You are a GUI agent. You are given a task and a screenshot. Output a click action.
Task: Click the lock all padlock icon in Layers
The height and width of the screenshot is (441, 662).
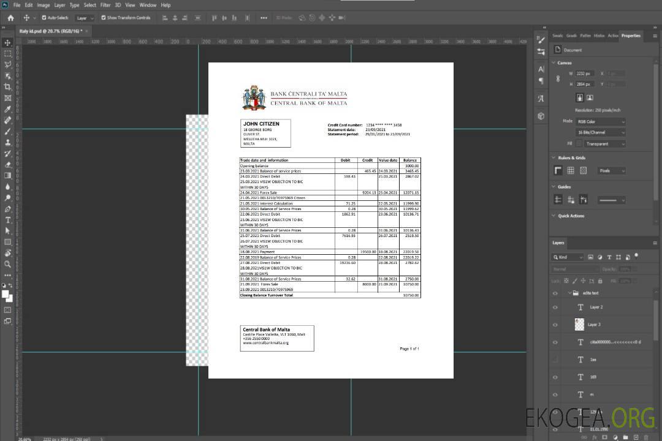coord(600,281)
